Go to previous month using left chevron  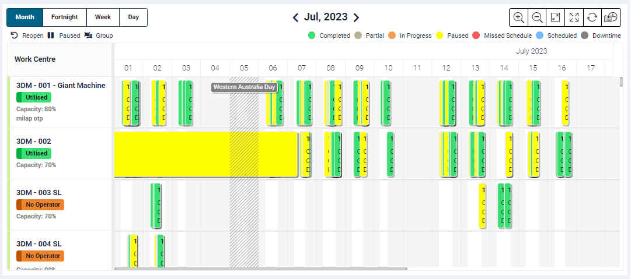tap(296, 17)
